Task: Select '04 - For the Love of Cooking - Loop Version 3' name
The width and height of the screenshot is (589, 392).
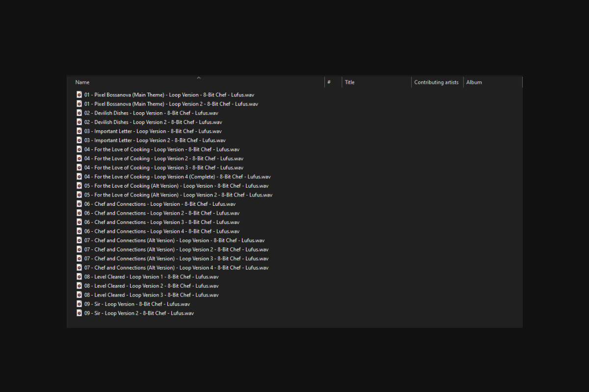Action: pyautogui.click(x=163, y=167)
